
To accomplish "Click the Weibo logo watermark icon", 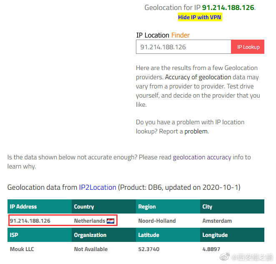I will click(x=225, y=256).
